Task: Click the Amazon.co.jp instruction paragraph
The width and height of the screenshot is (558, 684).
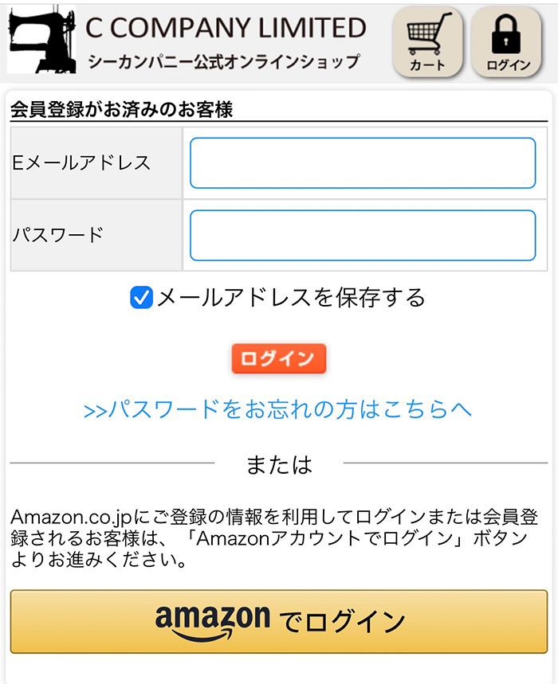Action: pyautogui.click(x=274, y=539)
